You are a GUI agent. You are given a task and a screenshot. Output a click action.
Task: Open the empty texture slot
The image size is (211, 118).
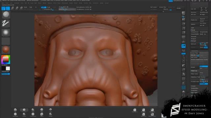(6, 41)
